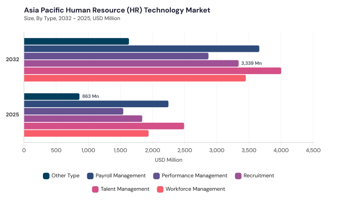This screenshot has width=358, height=201.
Task: Select the 2032 Recruitment bar
Action: click(x=131, y=63)
